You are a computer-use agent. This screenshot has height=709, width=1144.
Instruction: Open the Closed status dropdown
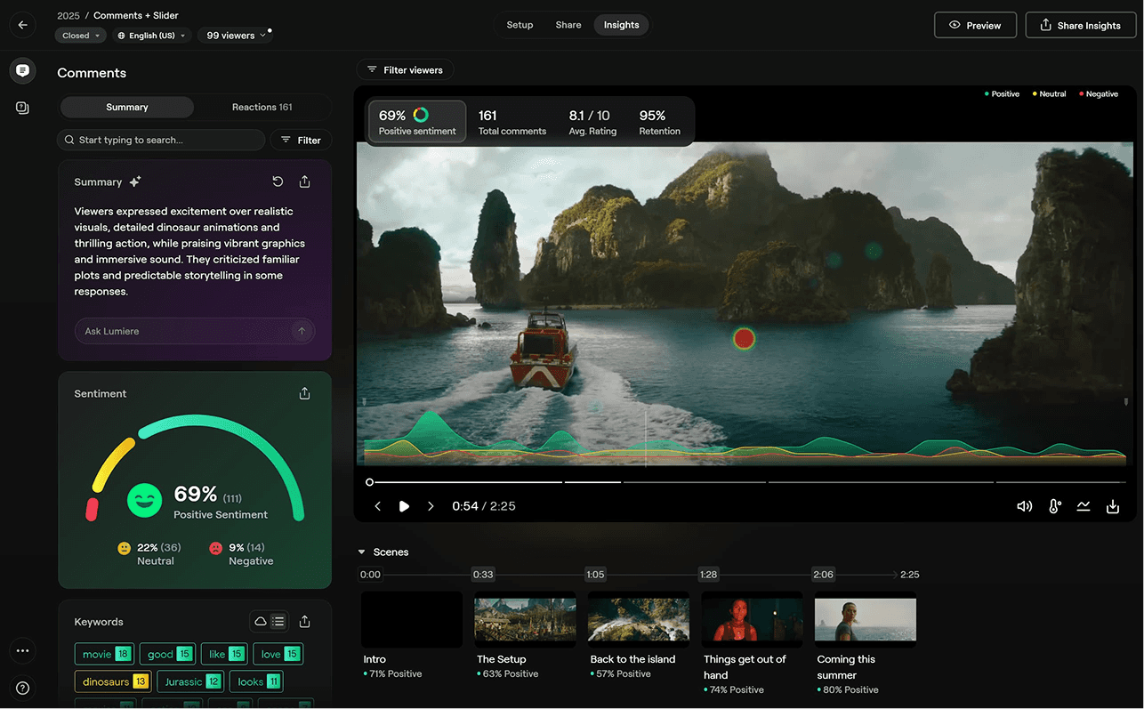[x=80, y=36]
